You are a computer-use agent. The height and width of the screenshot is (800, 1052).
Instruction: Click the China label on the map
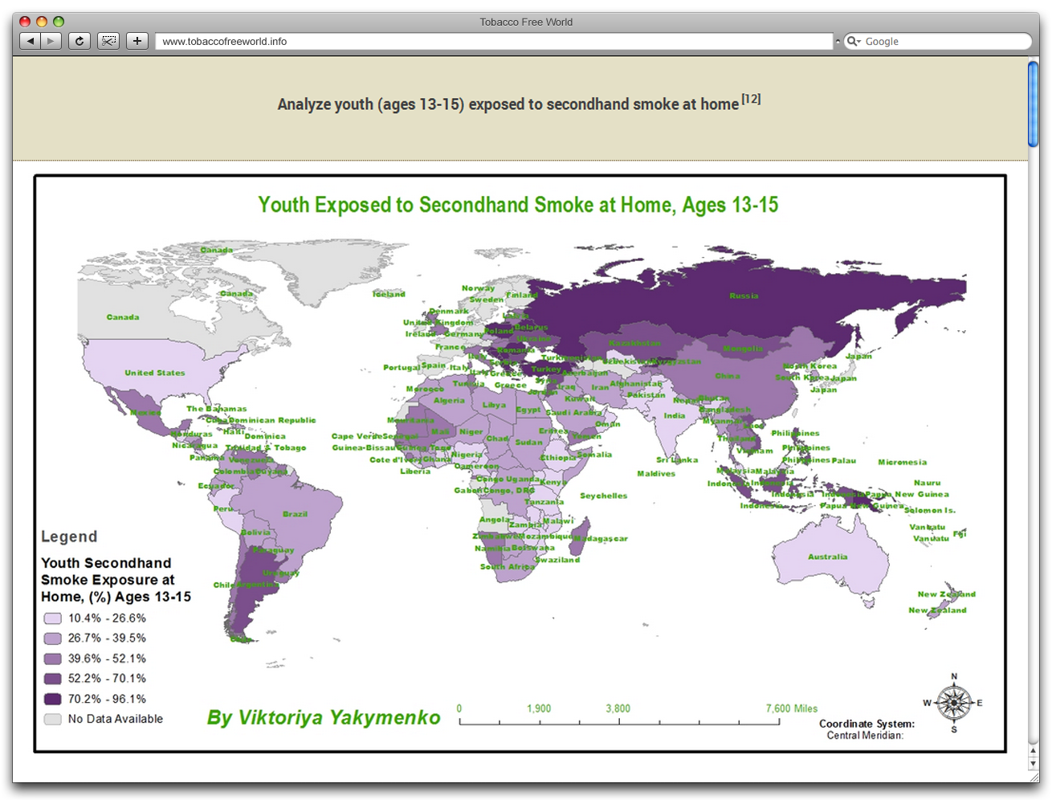[x=728, y=376]
